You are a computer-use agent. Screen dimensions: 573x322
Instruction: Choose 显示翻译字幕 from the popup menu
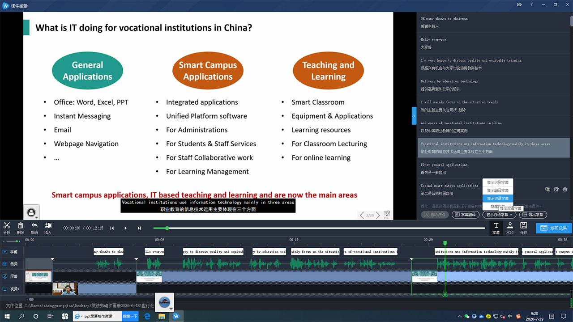point(498,191)
